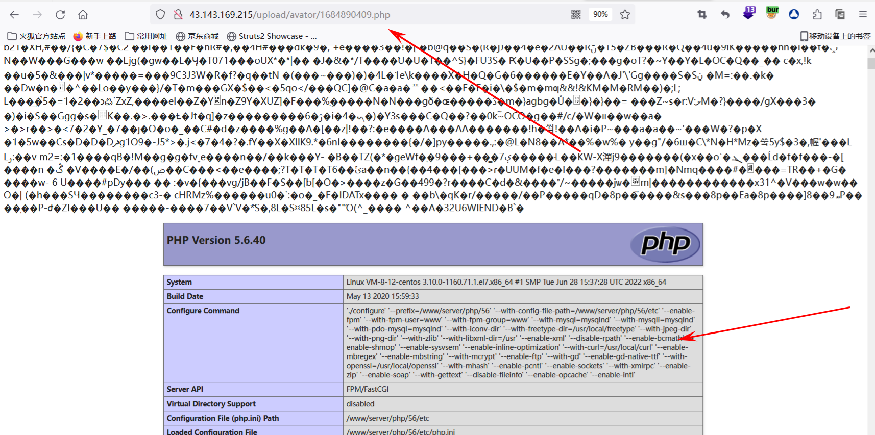This screenshot has height=435, width=875.
Task: Select Configuration File (php.ini) Path label
Action: point(223,418)
